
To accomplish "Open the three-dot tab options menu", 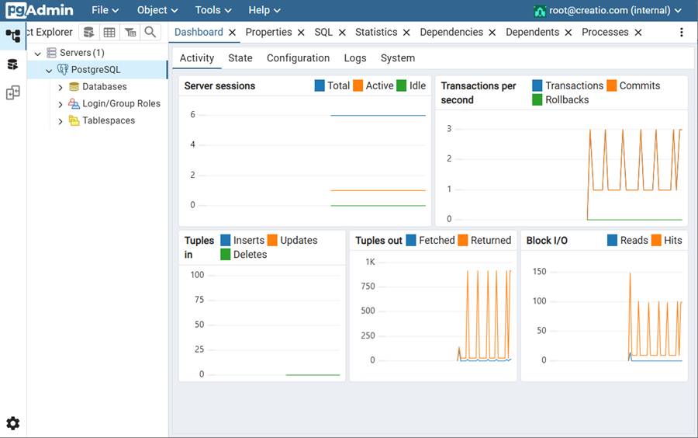I will coord(682,33).
